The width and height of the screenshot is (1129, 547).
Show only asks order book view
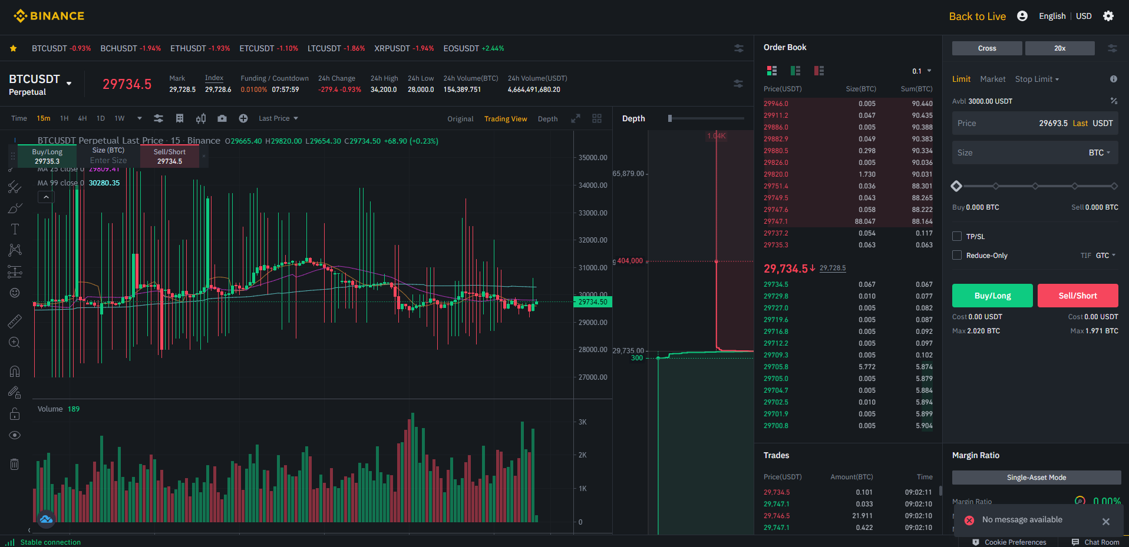point(819,71)
